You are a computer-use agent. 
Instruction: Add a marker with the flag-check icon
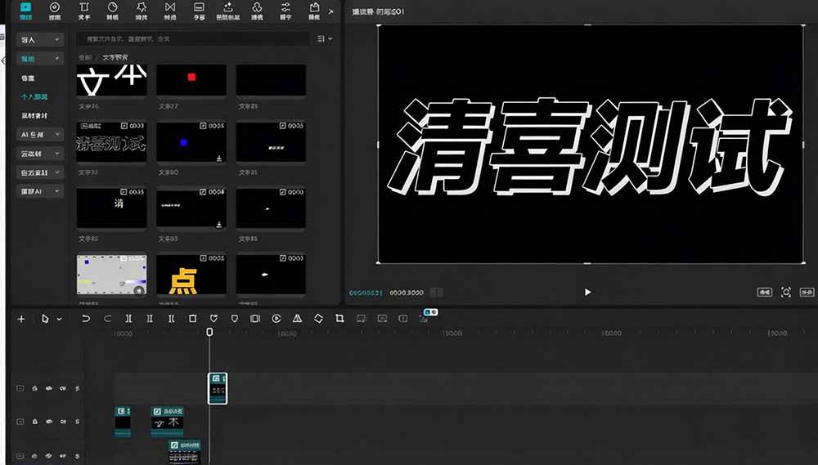pyautogui.click(x=213, y=319)
